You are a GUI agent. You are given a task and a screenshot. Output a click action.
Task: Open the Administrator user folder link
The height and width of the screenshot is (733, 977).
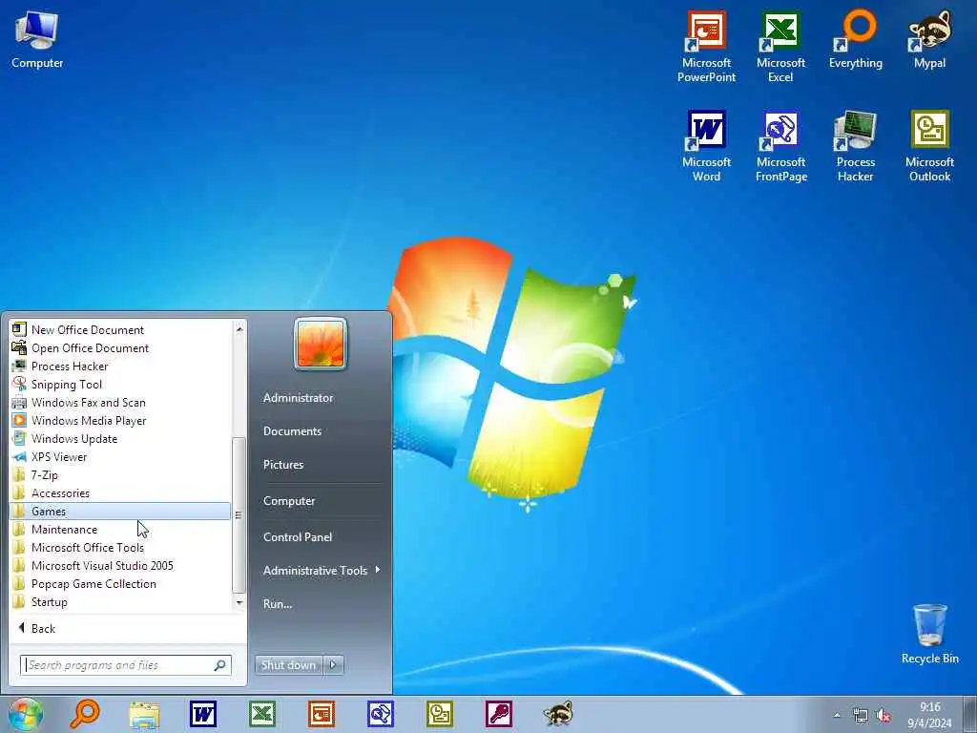point(298,398)
